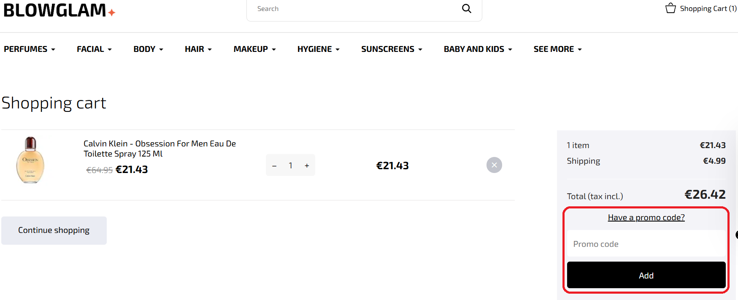Open the MAKEUP dropdown

[x=254, y=49]
